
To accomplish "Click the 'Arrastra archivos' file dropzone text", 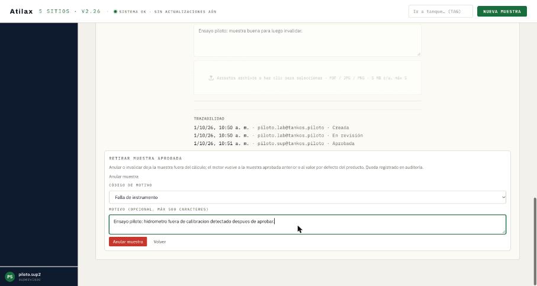I will coord(311,78).
